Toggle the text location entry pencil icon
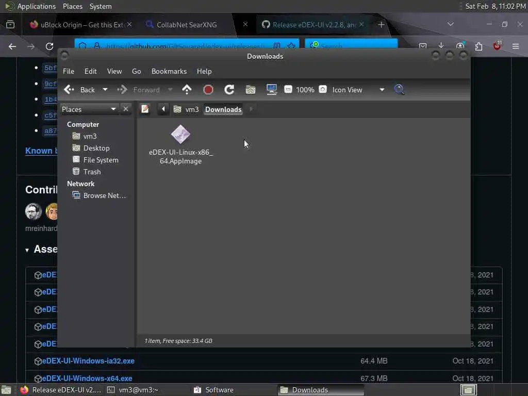Screen dimensions: 528x396 [145, 109]
